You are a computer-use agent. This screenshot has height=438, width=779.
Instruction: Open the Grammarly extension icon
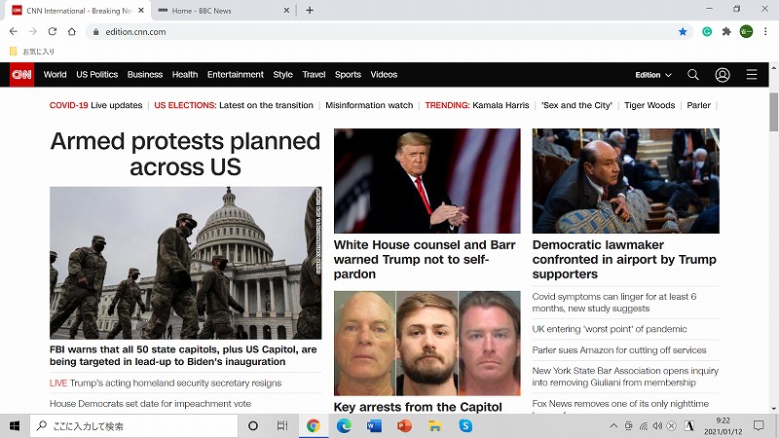(x=707, y=32)
